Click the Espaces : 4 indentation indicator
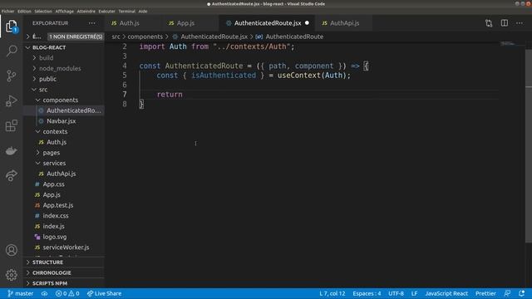The image size is (532, 299). point(367,293)
